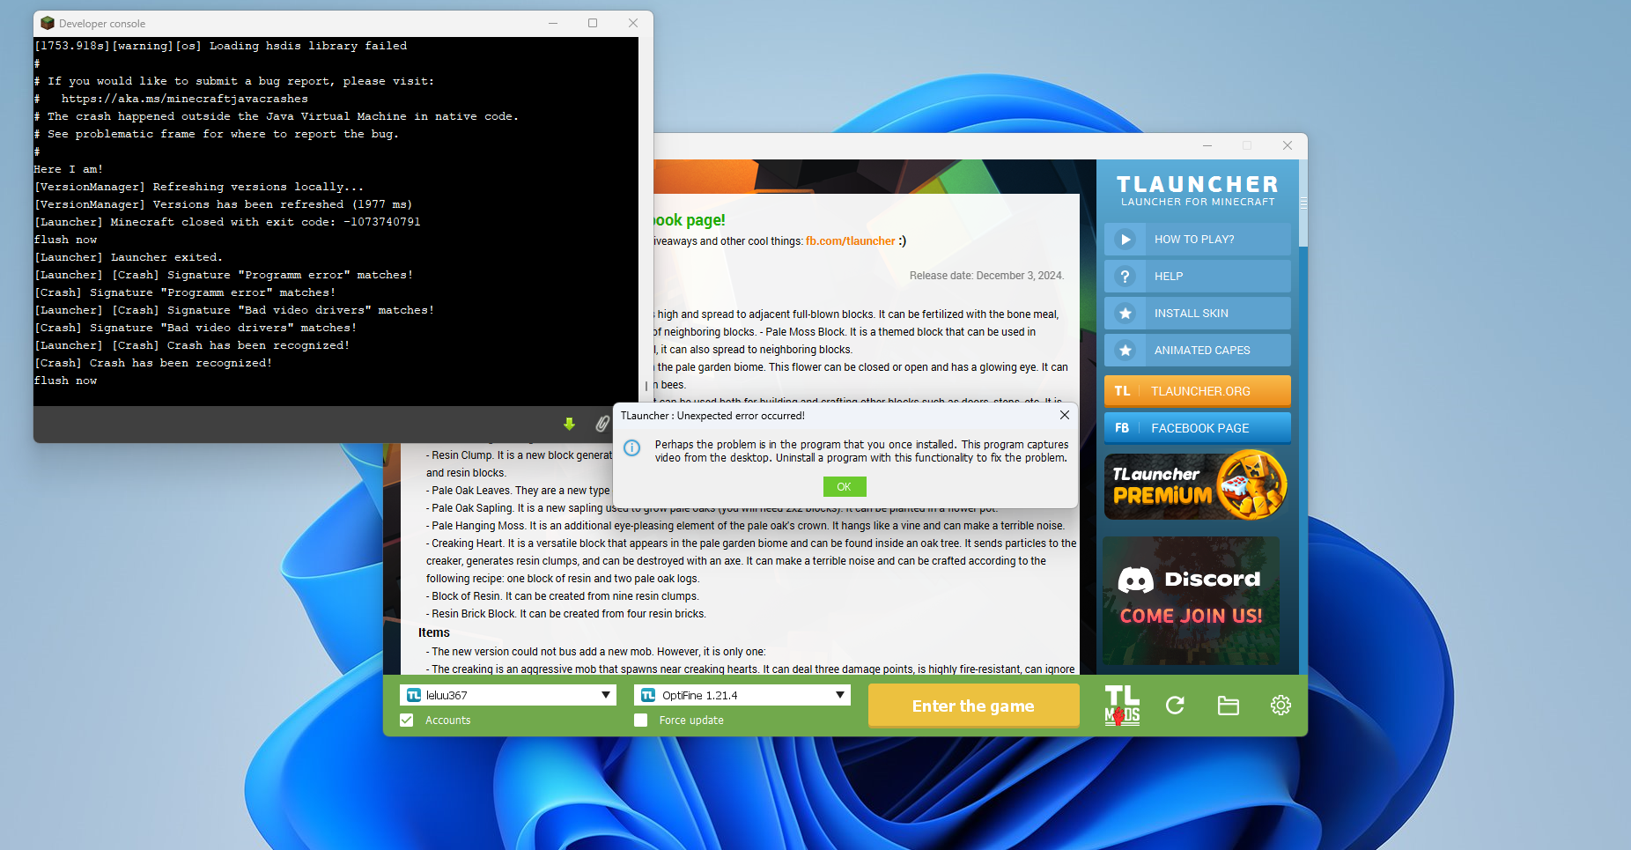
Task: Click the TLauncher Premium banner
Action: [x=1198, y=486]
